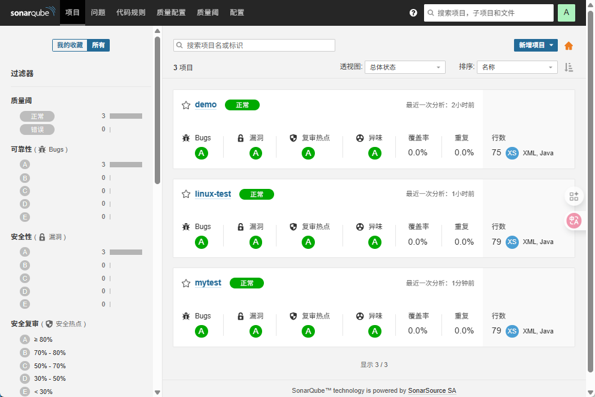Filter security by rating C
595x397 pixels.
[x=25, y=279]
